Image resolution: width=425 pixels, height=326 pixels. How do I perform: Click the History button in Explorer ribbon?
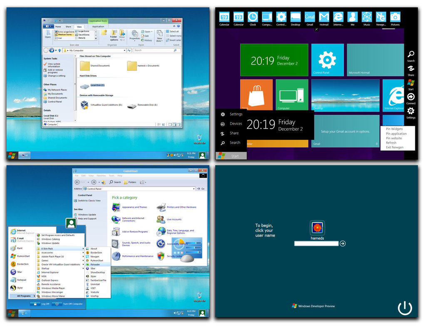(147, 40)
